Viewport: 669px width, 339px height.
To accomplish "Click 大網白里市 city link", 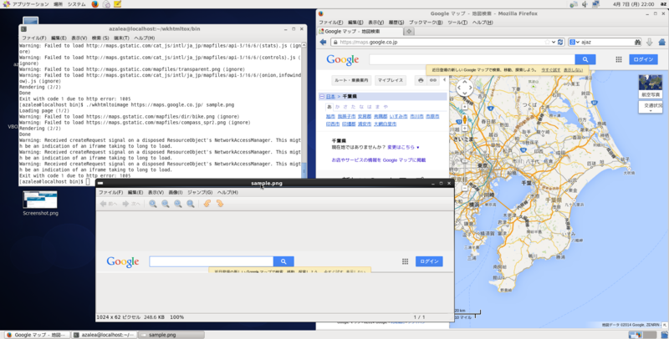I will 385,124.
